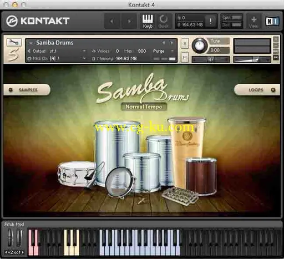284x259 pixels.
Task: Click the pan slider below Tune
Action: [211, 59]
